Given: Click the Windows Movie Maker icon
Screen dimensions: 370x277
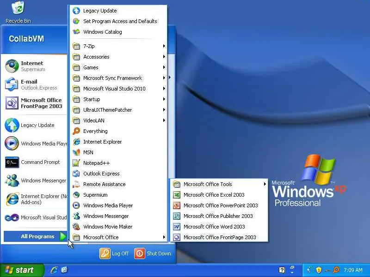Looking at the screenshot, I should point(76,227).
